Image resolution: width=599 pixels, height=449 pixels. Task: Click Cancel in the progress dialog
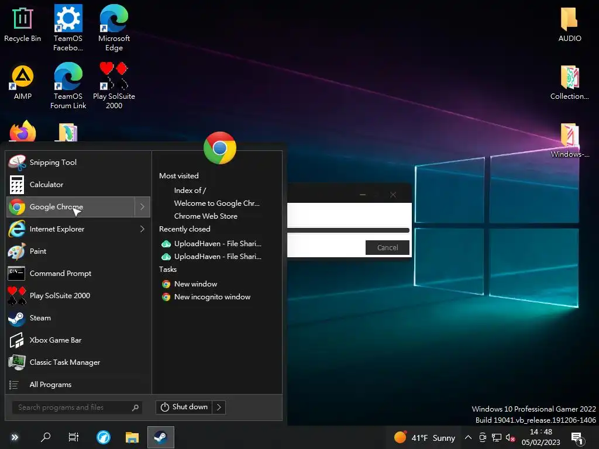tap(387, 247)
